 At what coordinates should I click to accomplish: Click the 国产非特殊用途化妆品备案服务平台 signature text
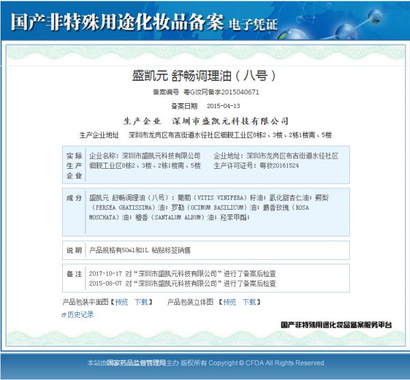(x=336, y=325)
